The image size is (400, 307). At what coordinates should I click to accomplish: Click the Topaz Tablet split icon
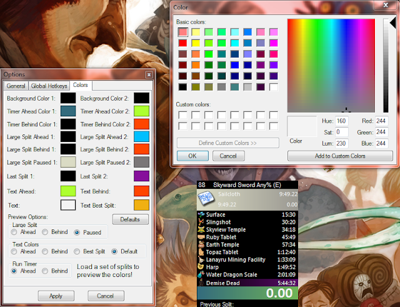201,252
